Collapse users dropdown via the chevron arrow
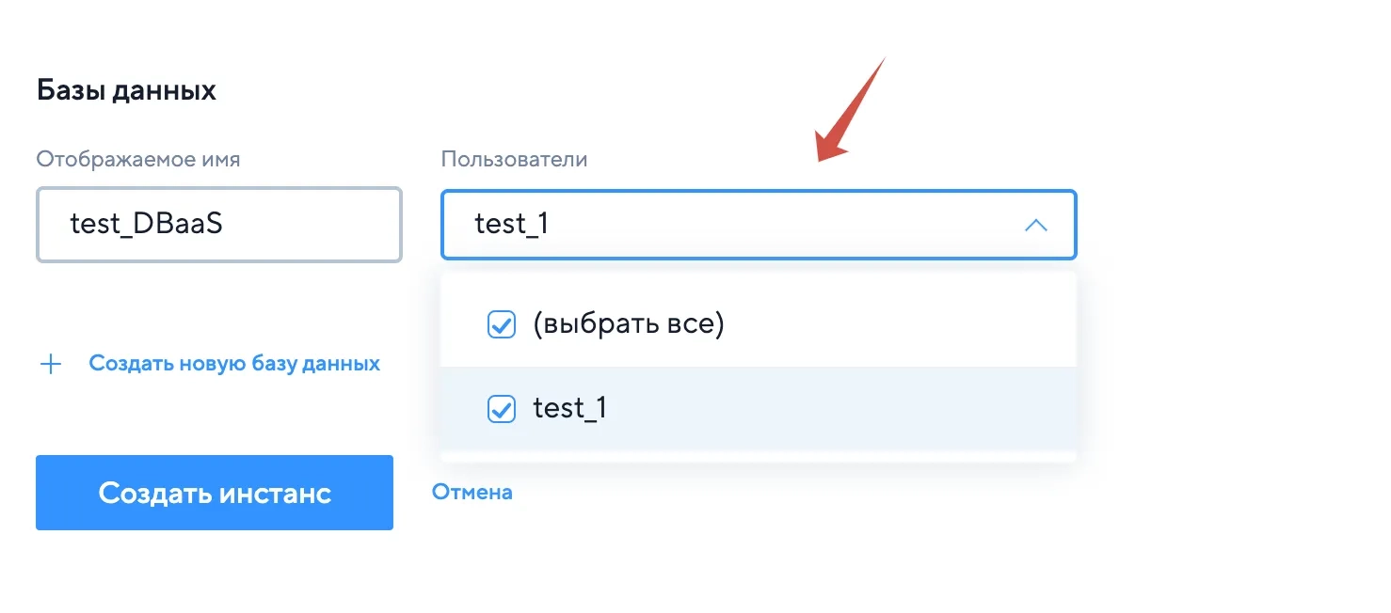Viewport: 1391px width, 613px height. pyautogui.click(x=1035, y=226)
